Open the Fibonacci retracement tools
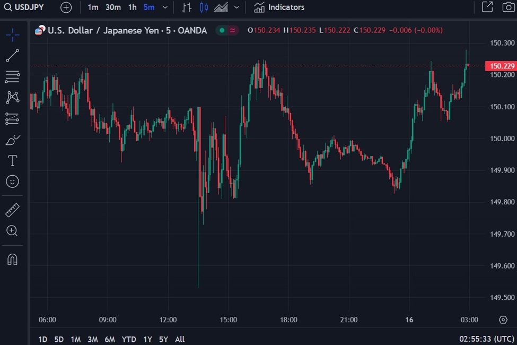517x345 pixels. (x=13, y=76)
